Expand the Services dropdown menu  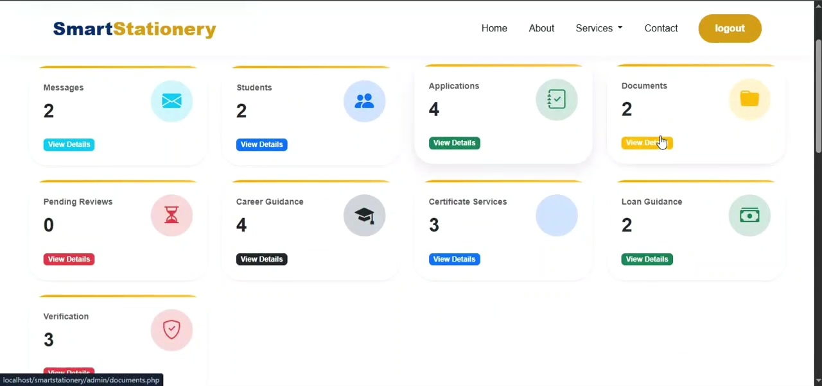pos(599,28)
